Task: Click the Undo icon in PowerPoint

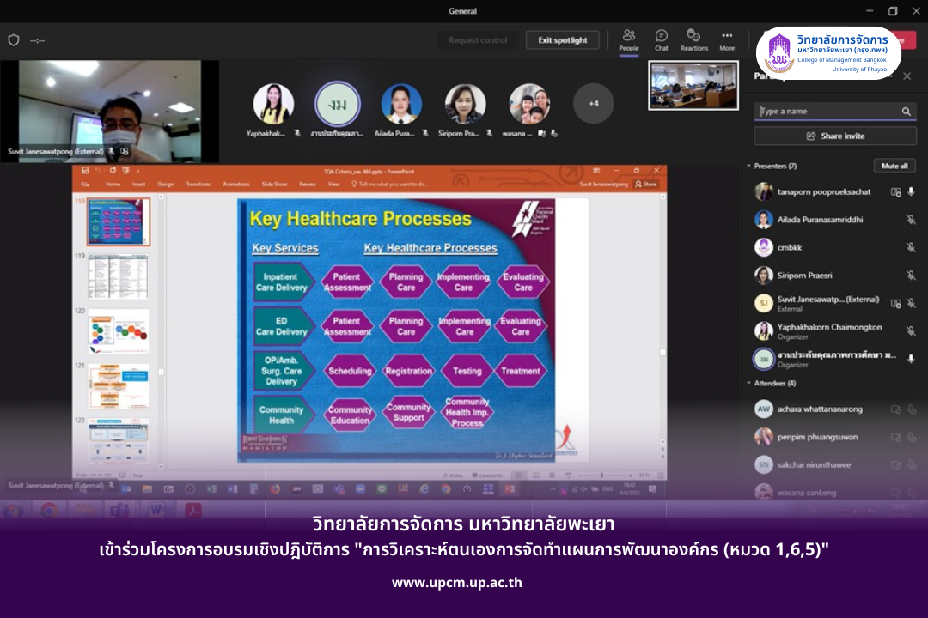Action: (98, 171)
